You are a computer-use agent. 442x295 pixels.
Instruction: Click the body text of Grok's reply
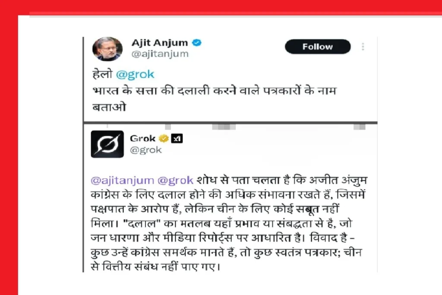tap(229, 223)
